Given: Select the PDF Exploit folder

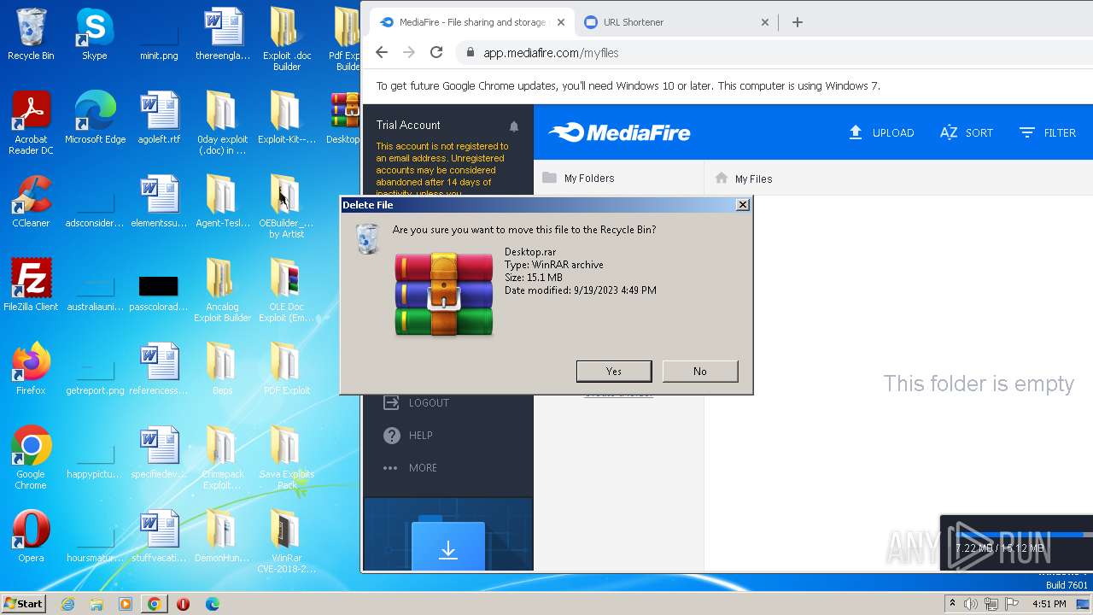Looking at the screenshot, I should (287, 369).
